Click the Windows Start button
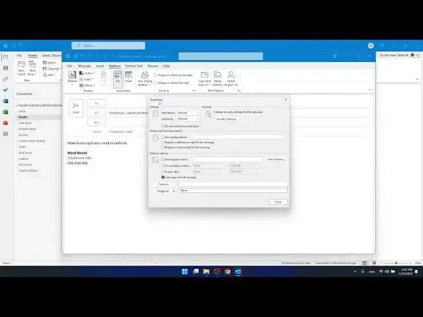Screen dimensions: 423x317 [x=185, y=271]
